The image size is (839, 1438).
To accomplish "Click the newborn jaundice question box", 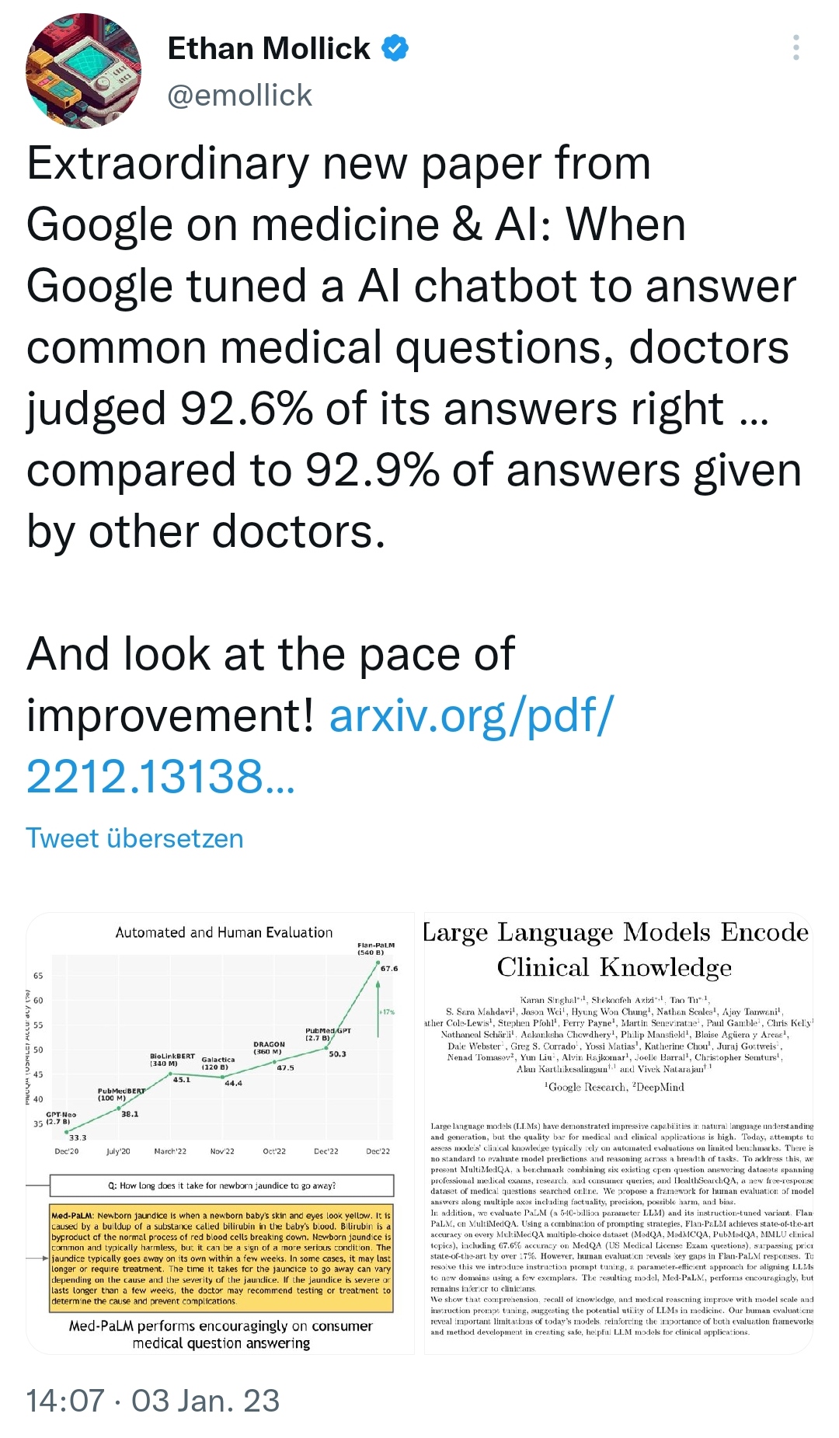I will point(221,1186).
